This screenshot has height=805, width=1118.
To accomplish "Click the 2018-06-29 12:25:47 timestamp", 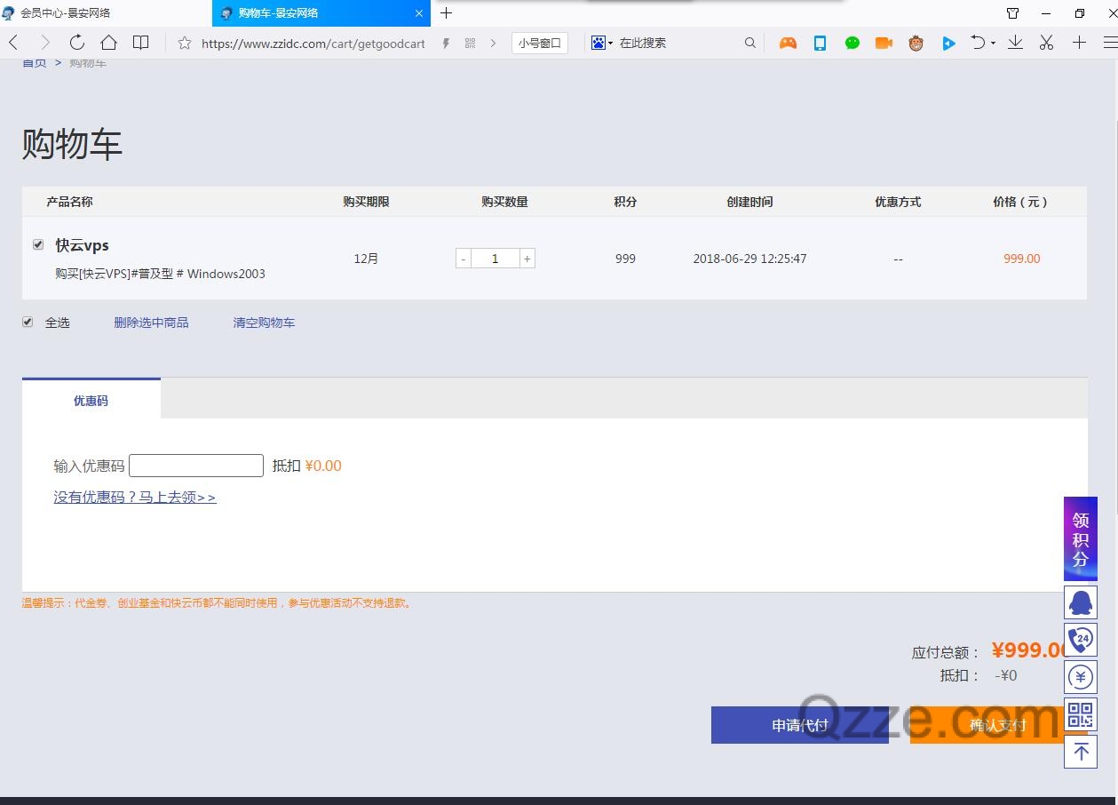I will coord(749,259).
